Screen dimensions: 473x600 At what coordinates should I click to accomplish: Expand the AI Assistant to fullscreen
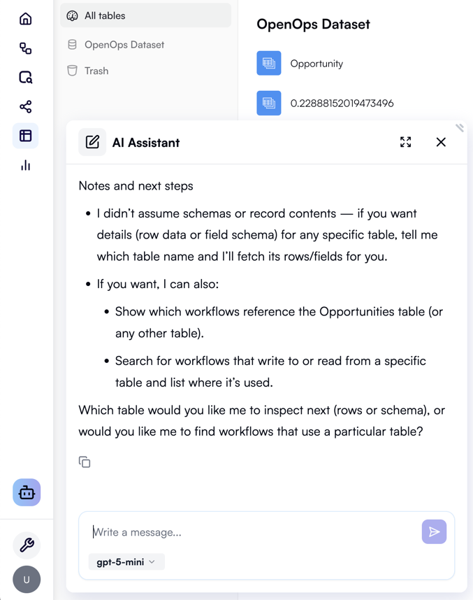click(405, 142)
